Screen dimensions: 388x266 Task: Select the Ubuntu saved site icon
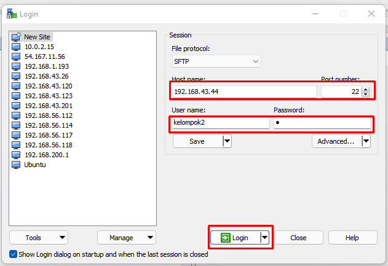(16, 165)
